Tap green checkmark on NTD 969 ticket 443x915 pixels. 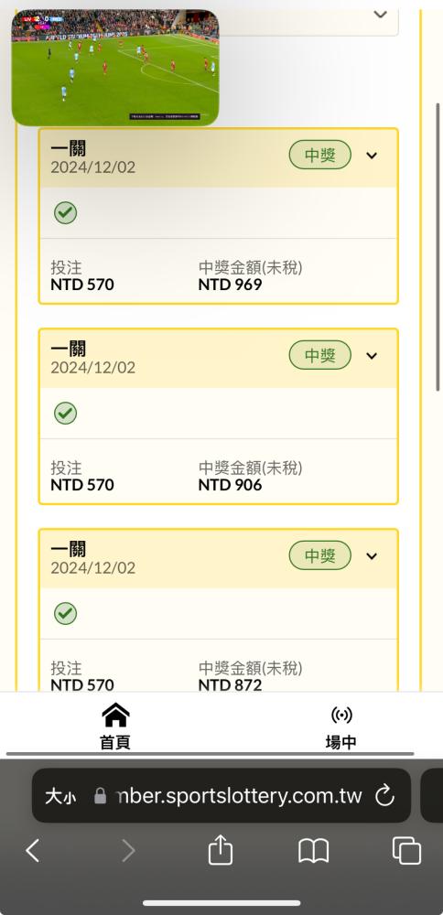65,212
